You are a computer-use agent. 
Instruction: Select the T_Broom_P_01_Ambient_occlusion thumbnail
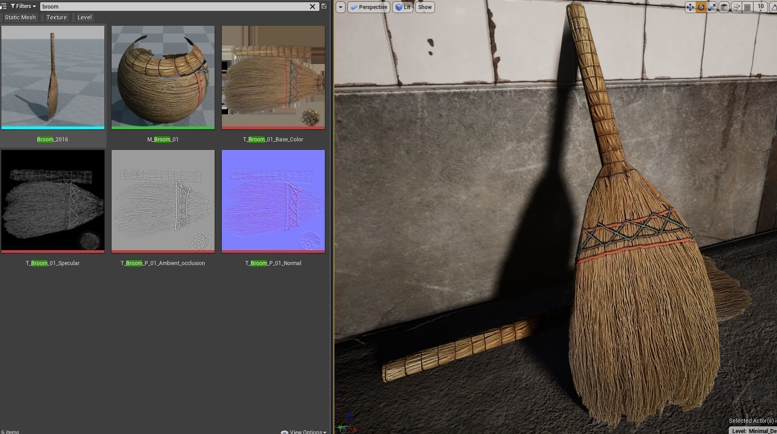pyautogui.click(x=163, y=201)
